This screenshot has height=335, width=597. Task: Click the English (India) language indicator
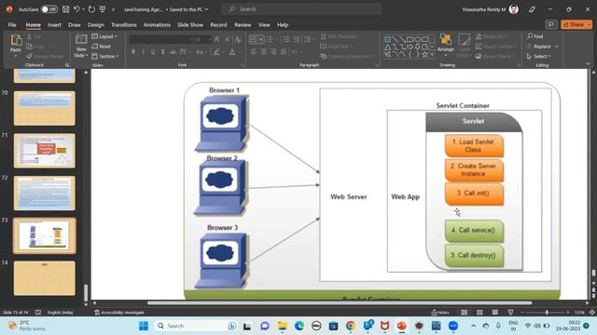[60, 313]
